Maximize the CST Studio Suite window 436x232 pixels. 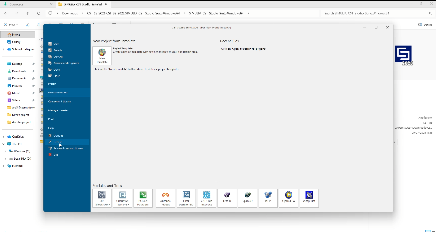pyautogui.click(x=376, y=27)
